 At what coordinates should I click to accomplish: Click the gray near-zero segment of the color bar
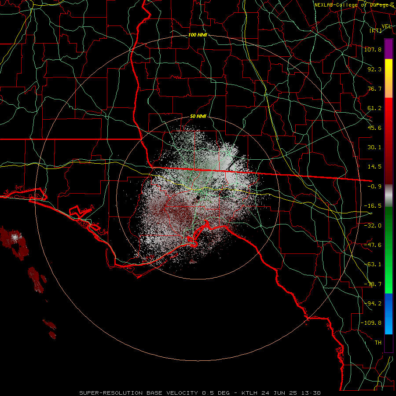(389, 196)
